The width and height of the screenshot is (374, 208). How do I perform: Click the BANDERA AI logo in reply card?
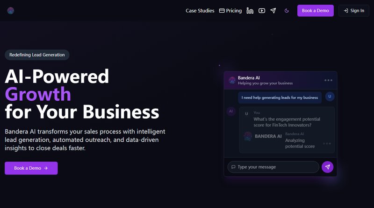[x=262, y=136]
